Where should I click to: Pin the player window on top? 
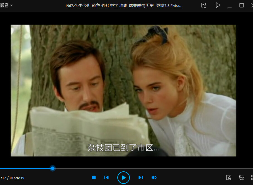(217, 5)
